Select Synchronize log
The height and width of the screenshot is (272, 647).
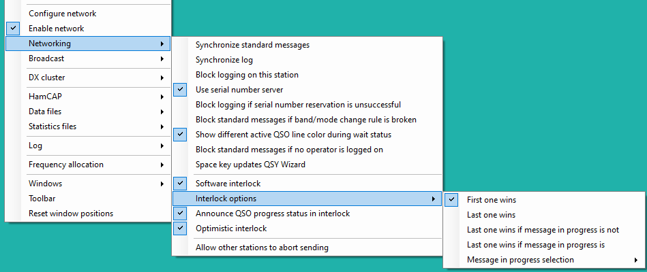[307, 60]
